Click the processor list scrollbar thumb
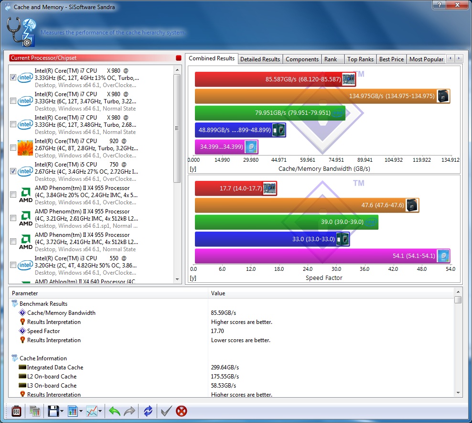 pos(177,128)
